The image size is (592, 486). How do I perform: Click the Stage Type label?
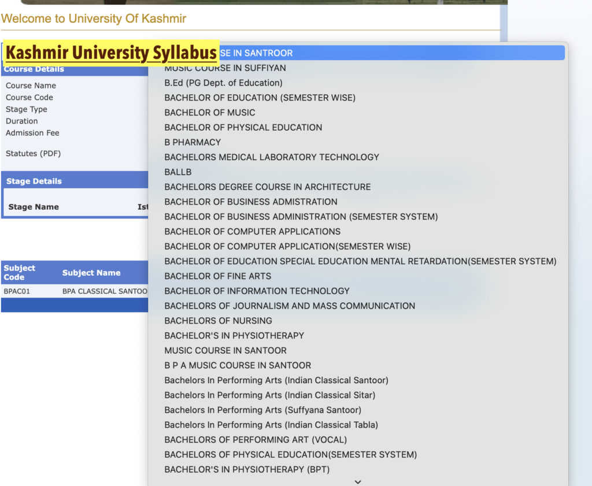coord(27,109)
